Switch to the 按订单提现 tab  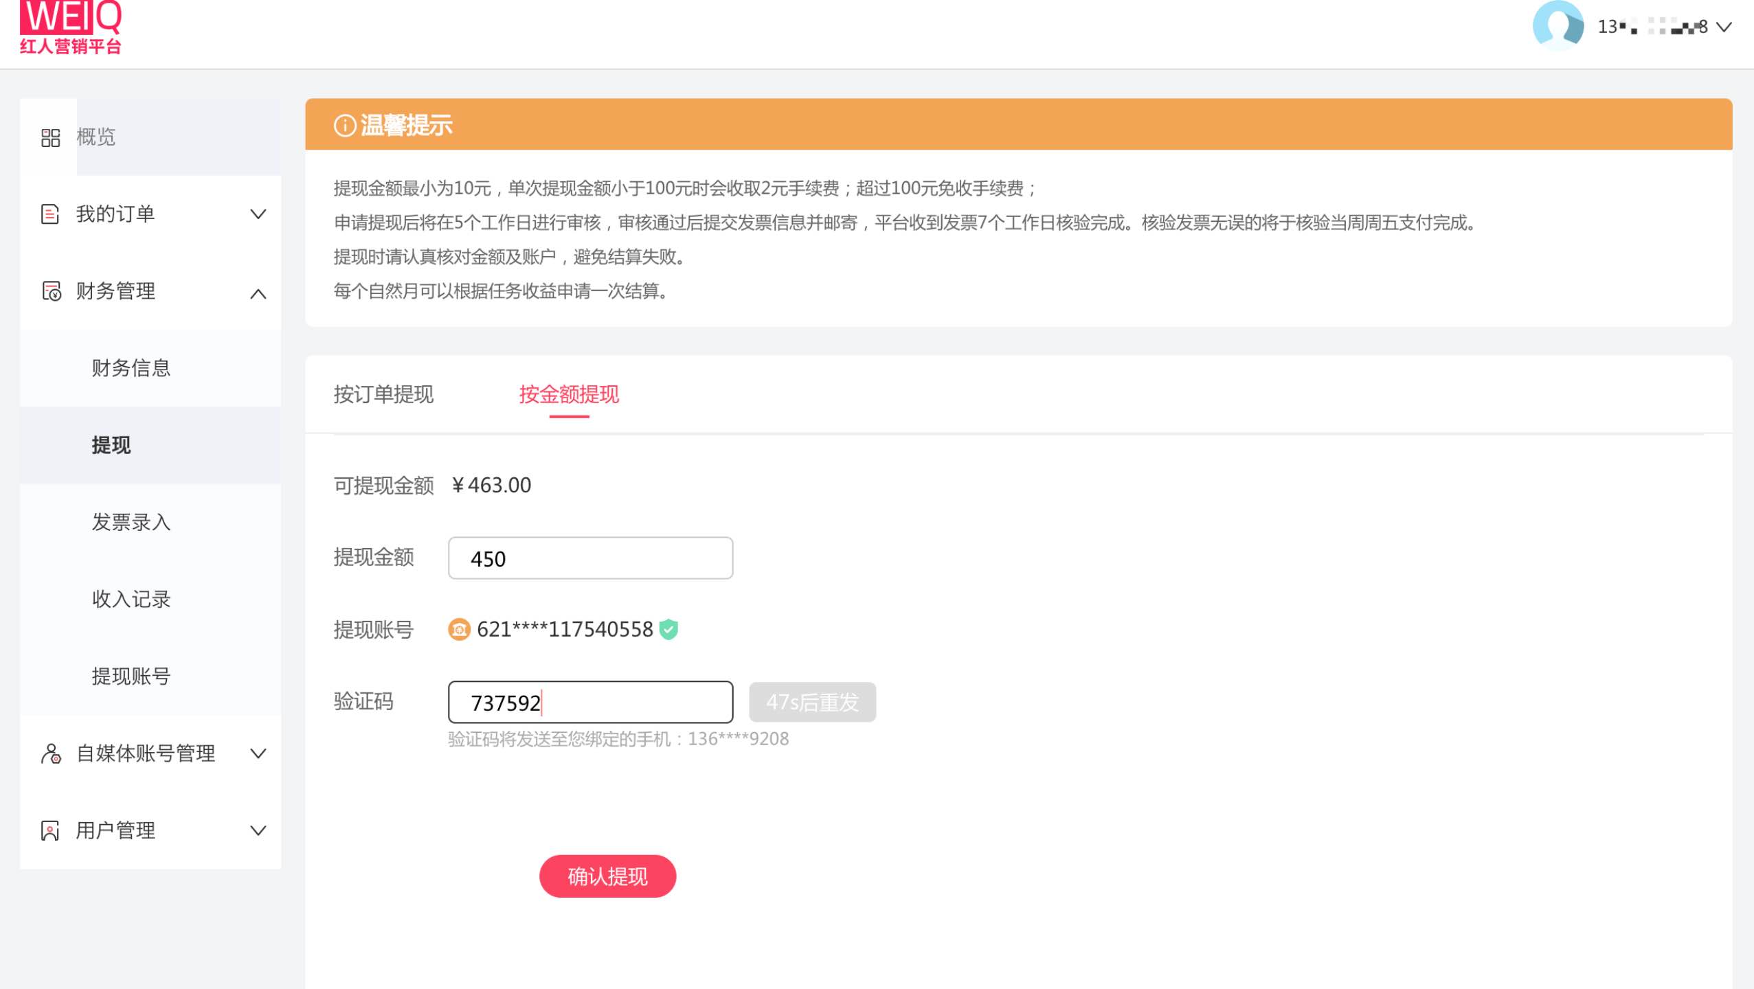383,394
